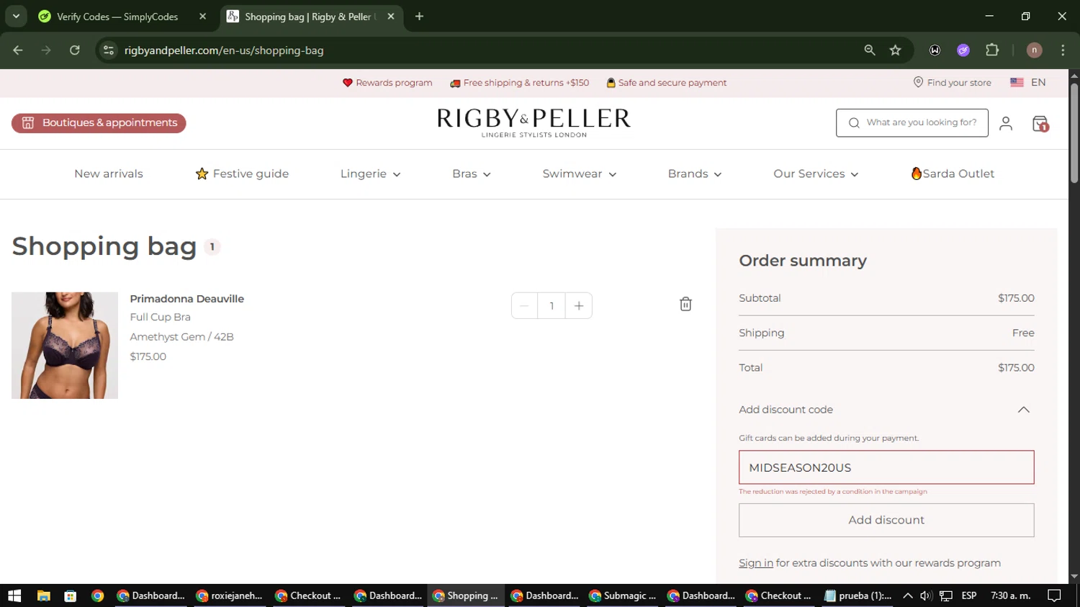Open the Primadonna Deauville product thumbnail

coord(65,346)
